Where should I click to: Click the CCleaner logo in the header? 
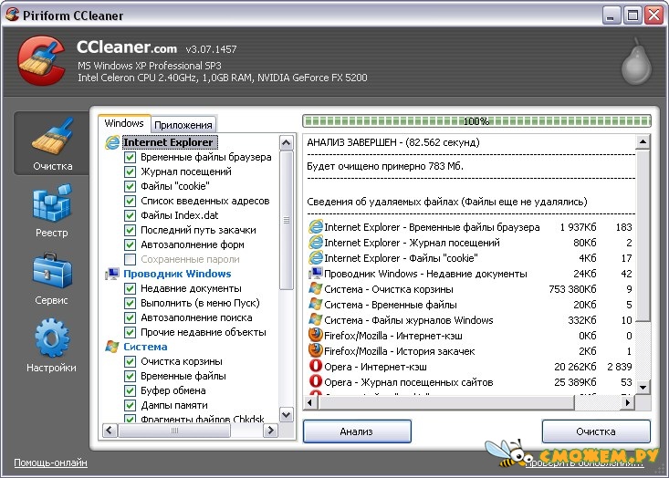[x=41, y=60]
